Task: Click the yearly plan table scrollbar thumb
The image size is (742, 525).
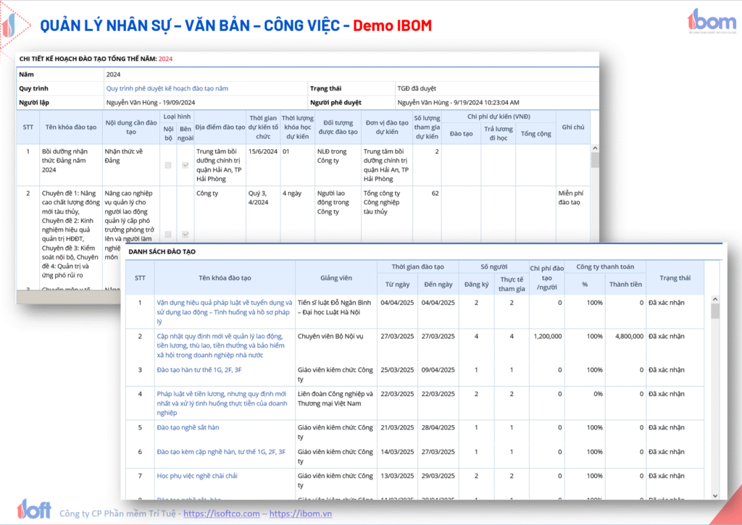Action: tap(594, 160)
